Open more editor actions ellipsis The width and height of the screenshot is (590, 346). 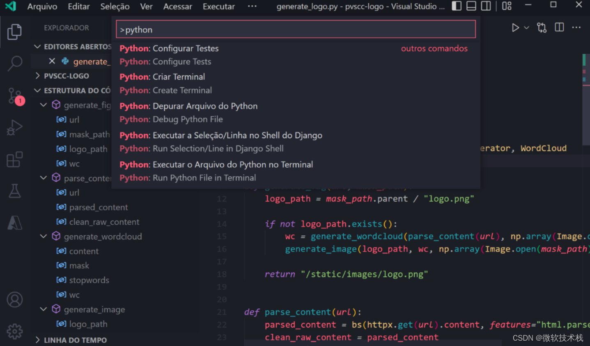(x=576, y=27)
